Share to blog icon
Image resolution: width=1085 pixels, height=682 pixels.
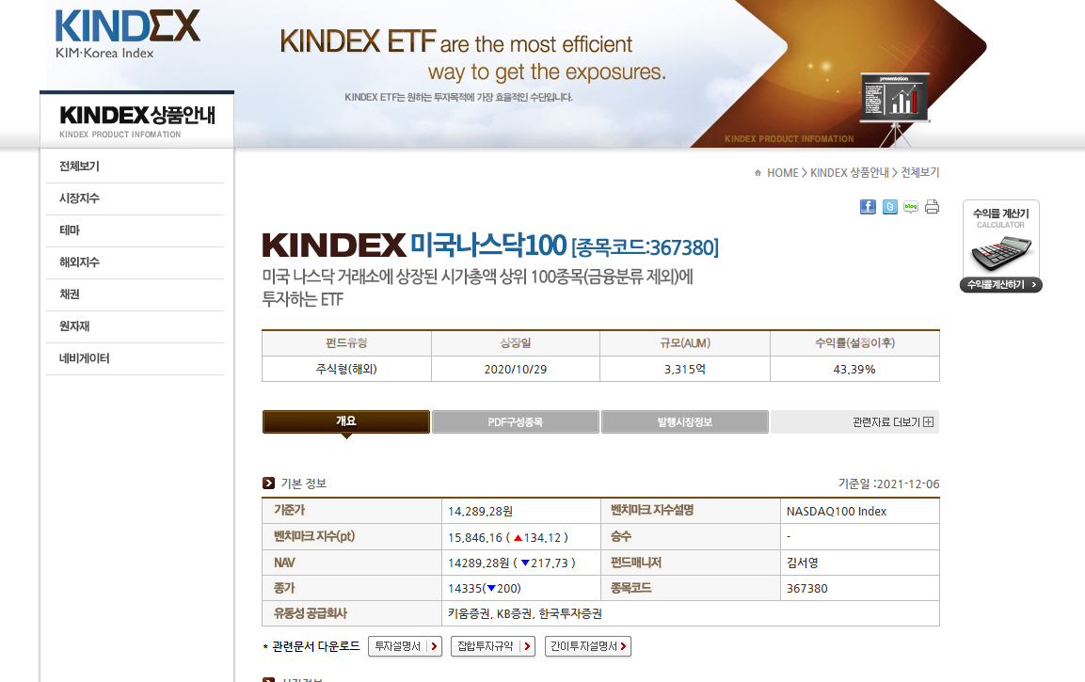point(911,207)
